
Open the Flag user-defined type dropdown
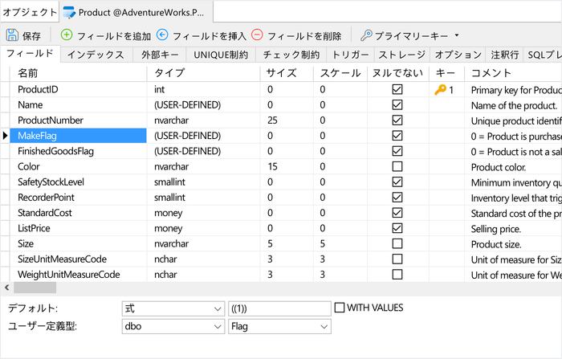pos(324,326)
